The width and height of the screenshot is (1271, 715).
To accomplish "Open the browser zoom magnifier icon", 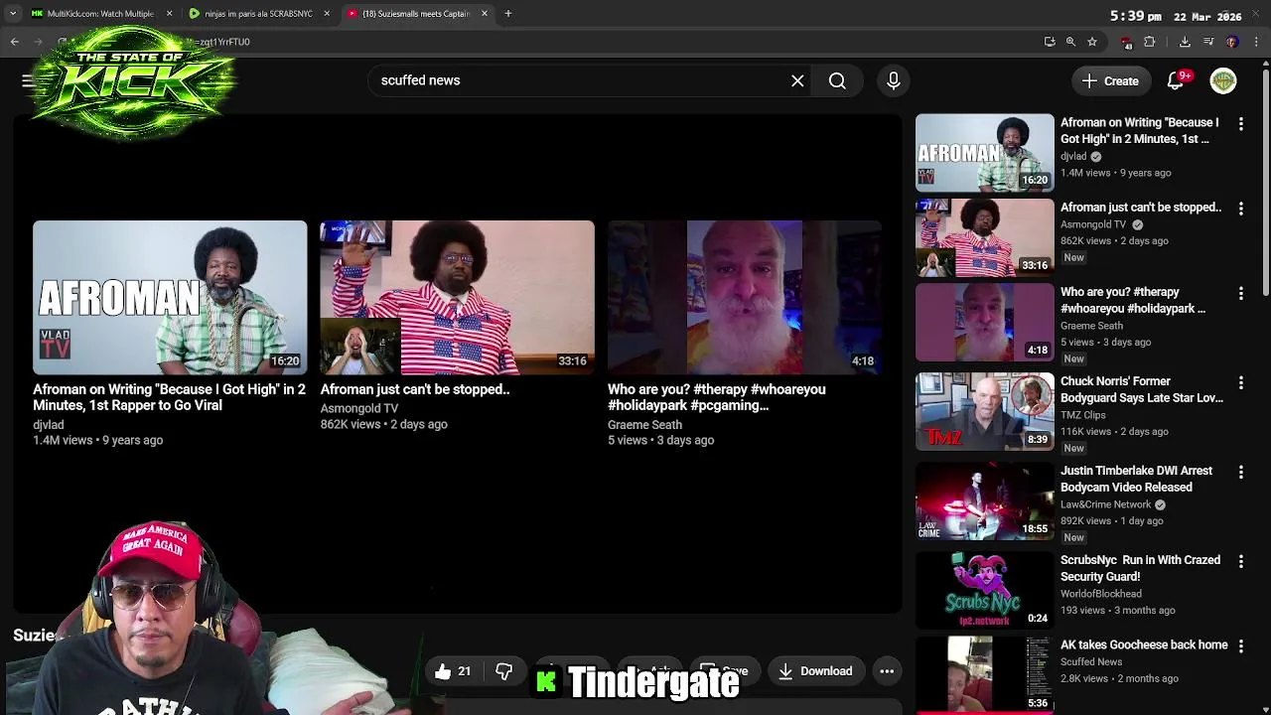I will point(1070,42).
